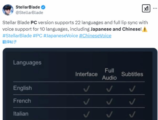
Task: Click the Italian Subtitles checkmark
Action: (x=132, y=114)
